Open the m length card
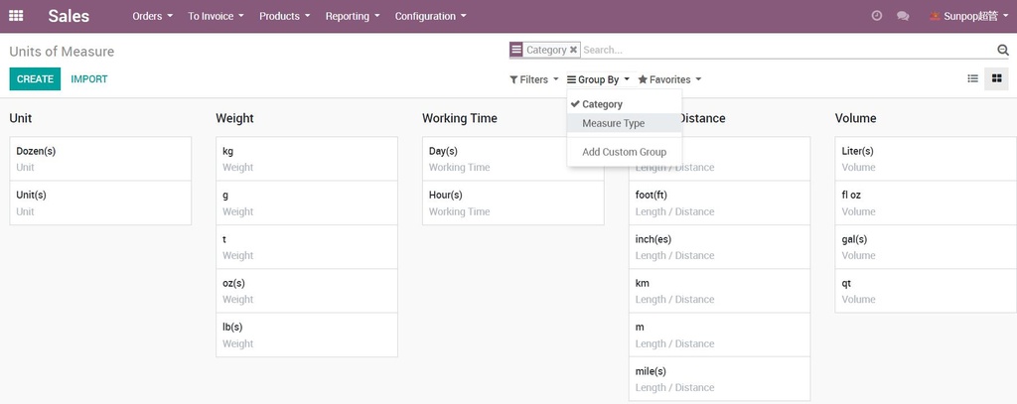Image resolution: width=1017 pixels, height=404 pixels. click(719, 336)
